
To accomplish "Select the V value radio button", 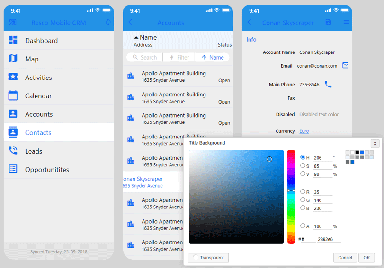I will click(x=303, y=173).
